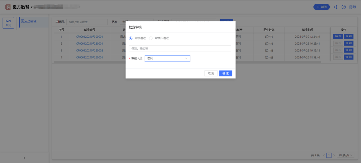The width and height of the screenshot is (361, 163).
Task: Open visit link CF0001202407260002
Action: click(x=89, y=51)
